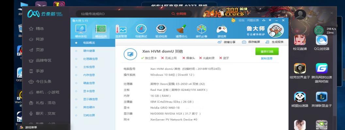This screenshot has width=345, height=130.
Task: Open 网游 in 云更新 menu
Action: (x=37, y=39)
